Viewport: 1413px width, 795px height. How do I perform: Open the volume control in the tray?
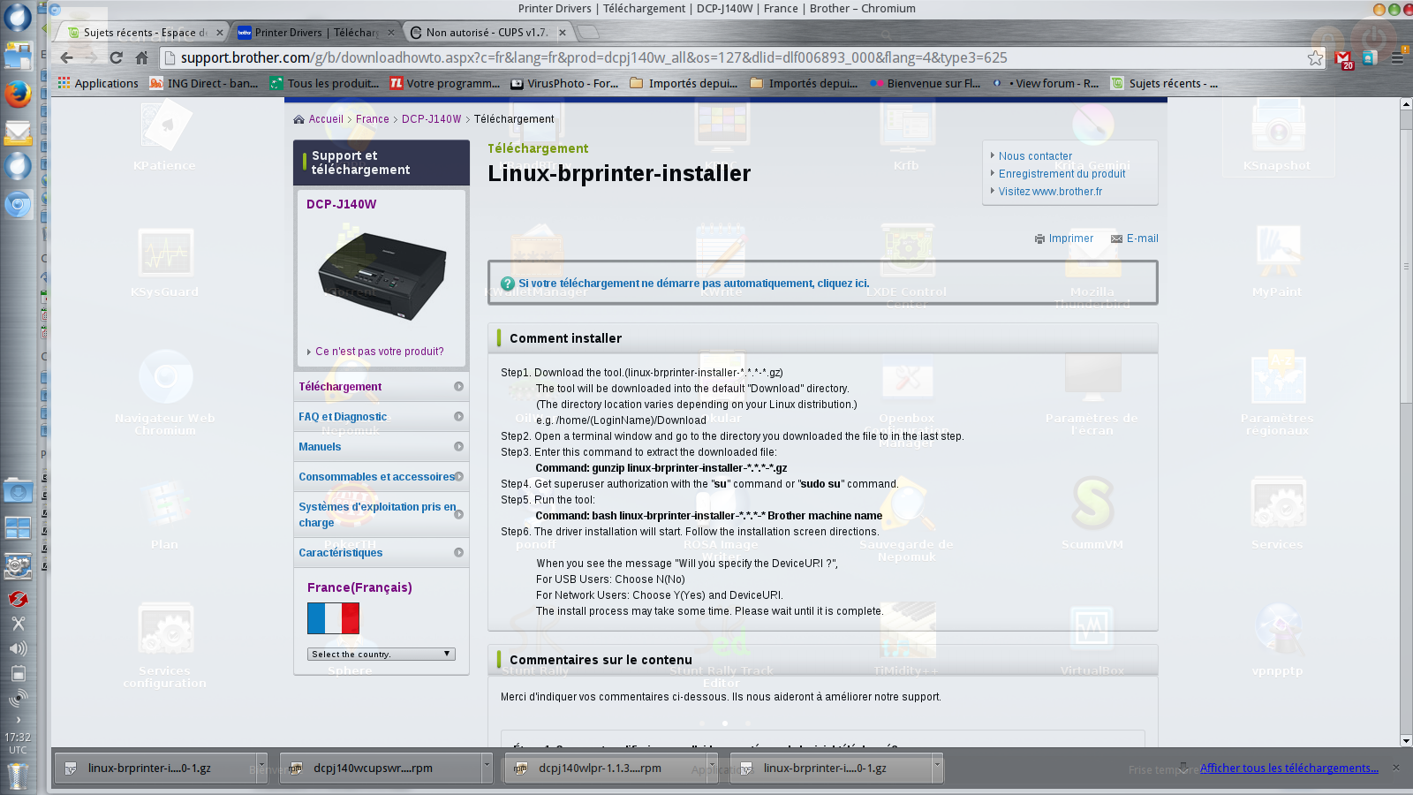(18, 648)
